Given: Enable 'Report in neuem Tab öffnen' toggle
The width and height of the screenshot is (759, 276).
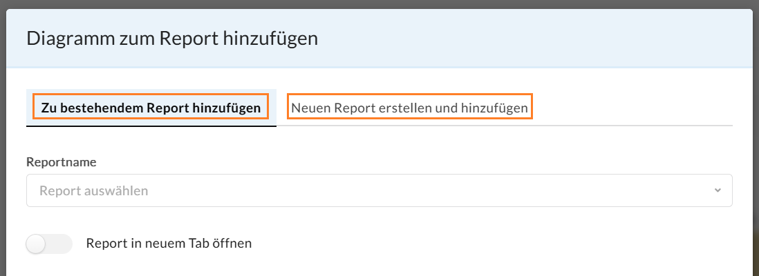Looking at the screenshot, I should click(49, 244).
